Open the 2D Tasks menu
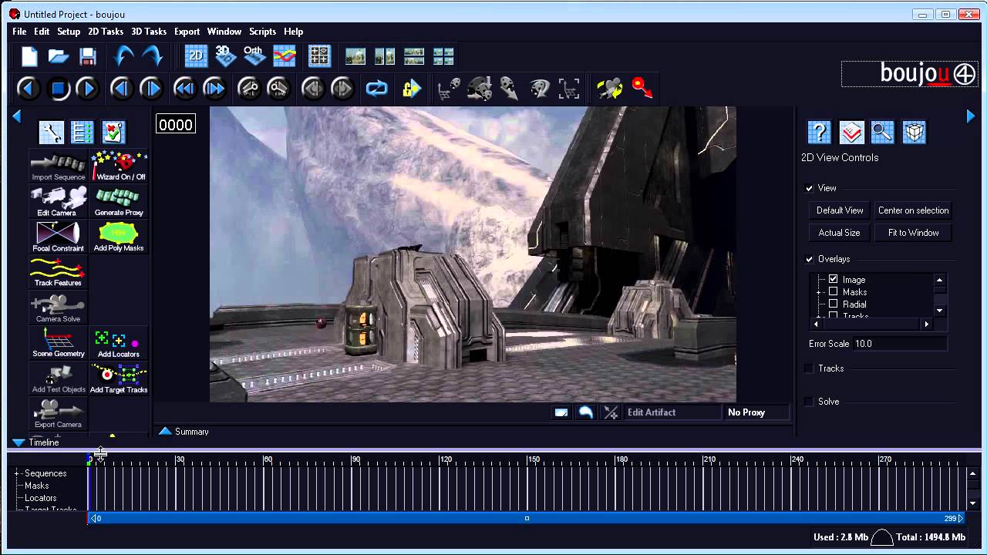987x555 pixels. [x=106, y=32]
